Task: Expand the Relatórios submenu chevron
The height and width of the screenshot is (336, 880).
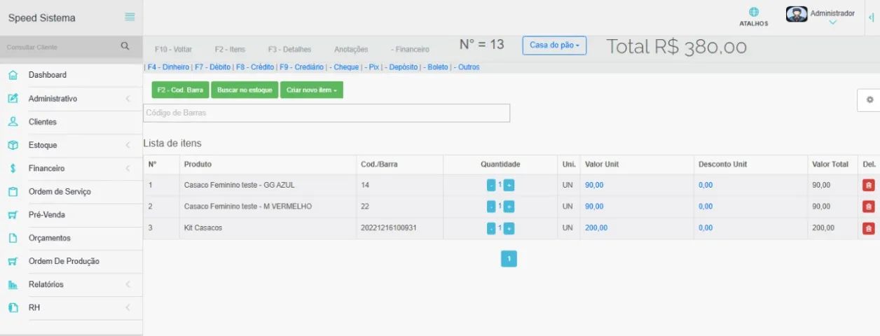Action: coord(128,284)
